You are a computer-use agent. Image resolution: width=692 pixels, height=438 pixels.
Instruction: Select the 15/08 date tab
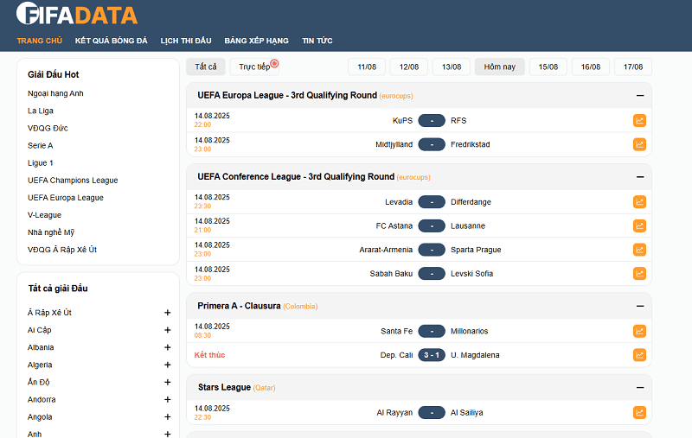548,67
